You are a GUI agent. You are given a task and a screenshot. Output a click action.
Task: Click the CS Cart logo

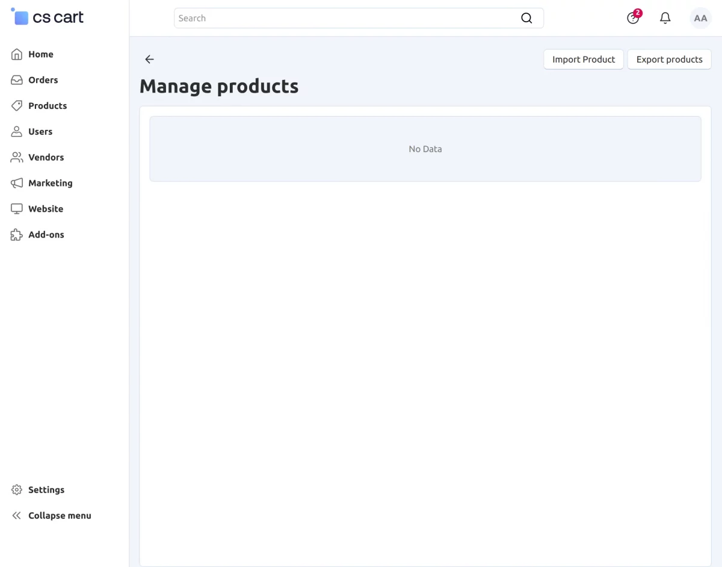(48, 17)
